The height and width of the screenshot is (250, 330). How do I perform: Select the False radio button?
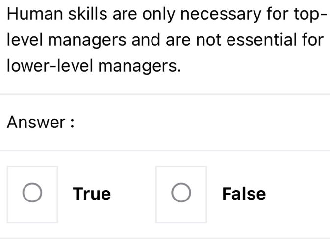click(x=181, y=194)
